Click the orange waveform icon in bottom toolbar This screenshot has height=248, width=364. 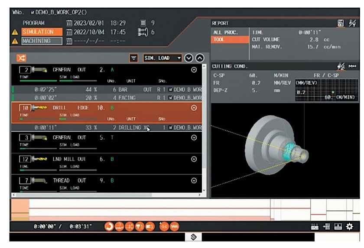tap(175, 226)
